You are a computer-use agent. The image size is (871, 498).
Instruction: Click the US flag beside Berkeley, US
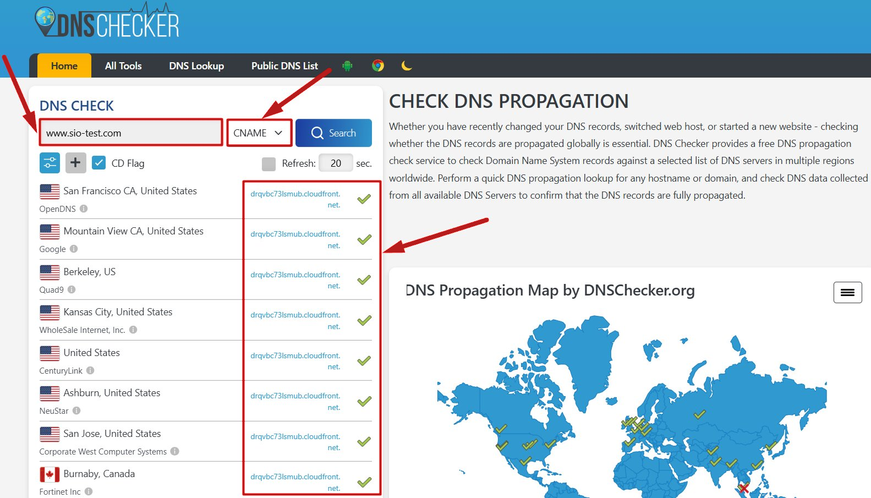click(x=50, y=272)
